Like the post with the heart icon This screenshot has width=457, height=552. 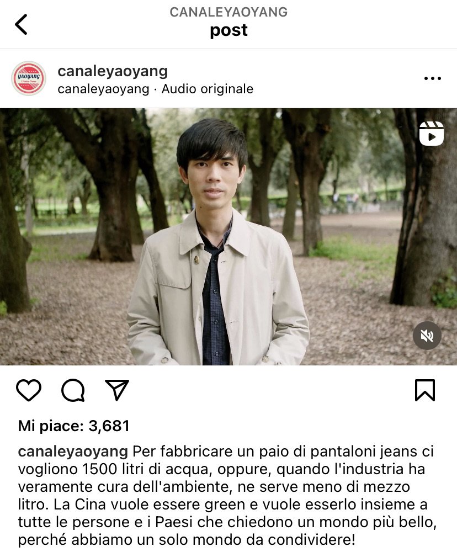pyautogui.click(x=29, y=390)
